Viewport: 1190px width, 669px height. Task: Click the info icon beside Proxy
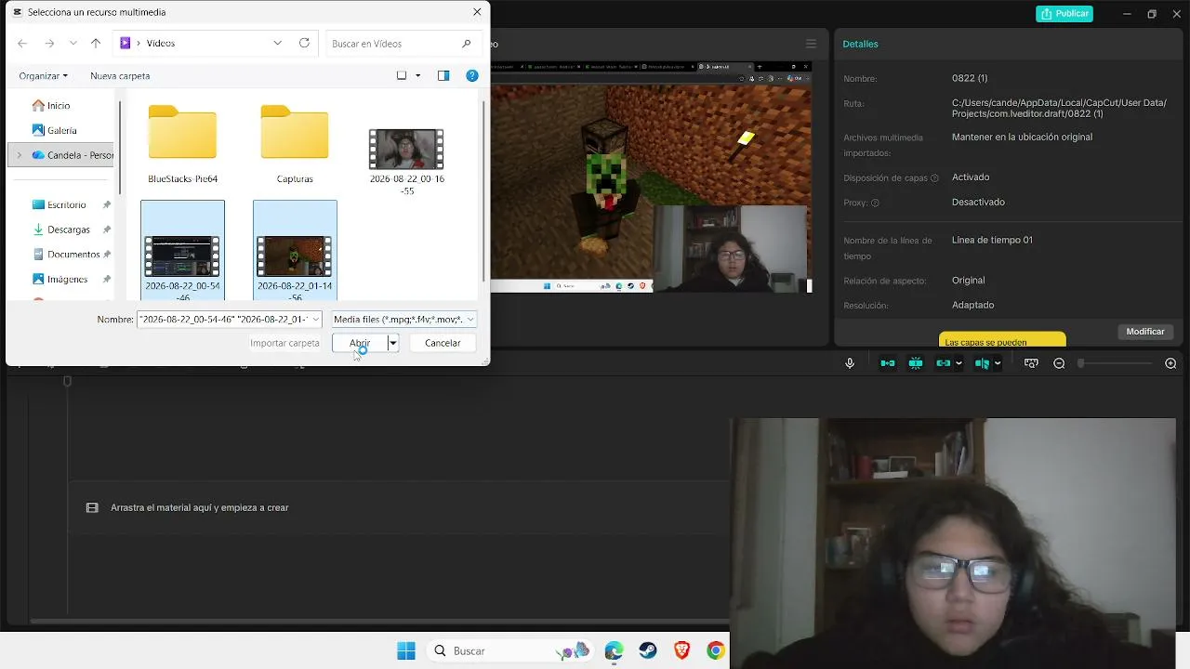(875, 203)
